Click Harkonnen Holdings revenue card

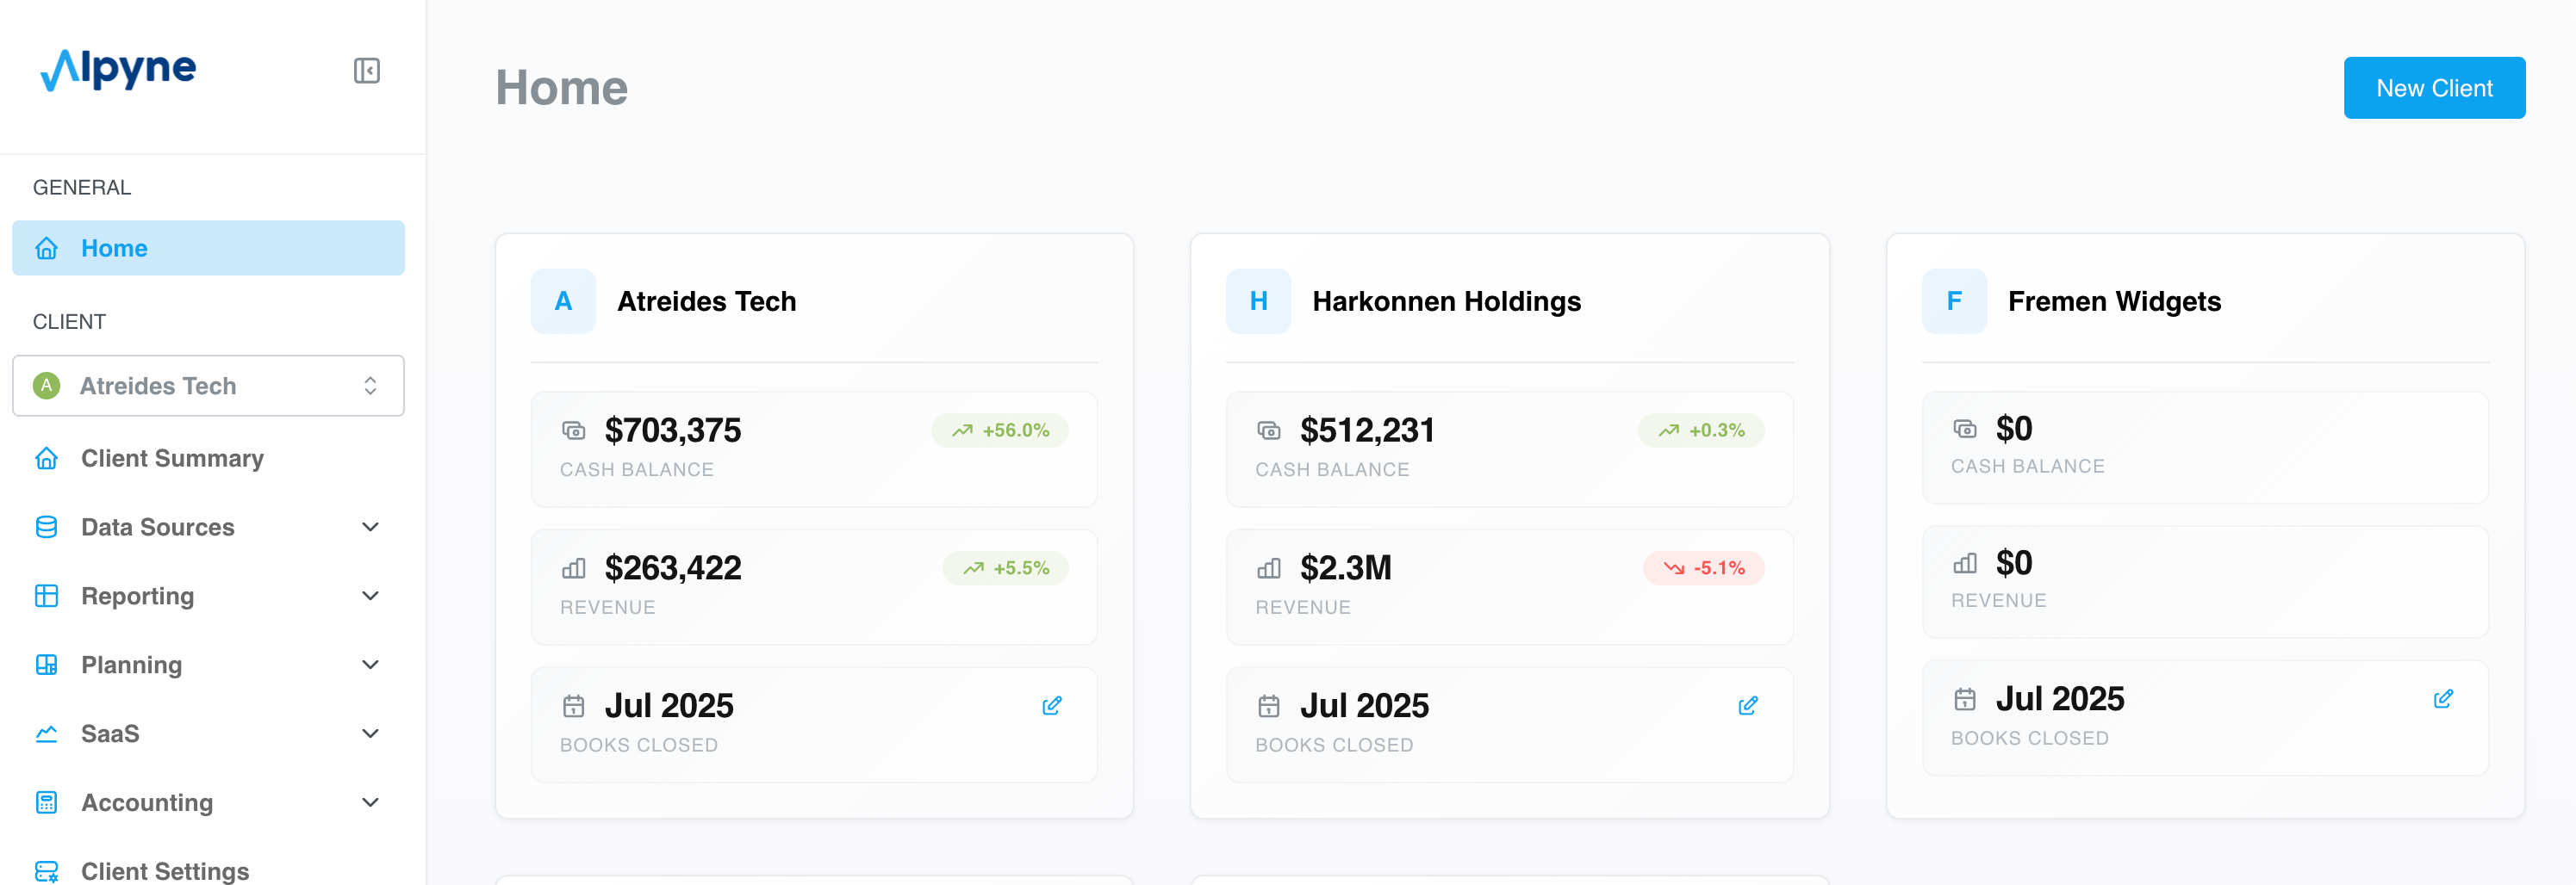click(x=1508, y=586)
